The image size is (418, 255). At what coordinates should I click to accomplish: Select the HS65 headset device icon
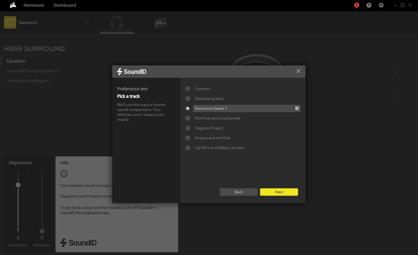point(117,23)
